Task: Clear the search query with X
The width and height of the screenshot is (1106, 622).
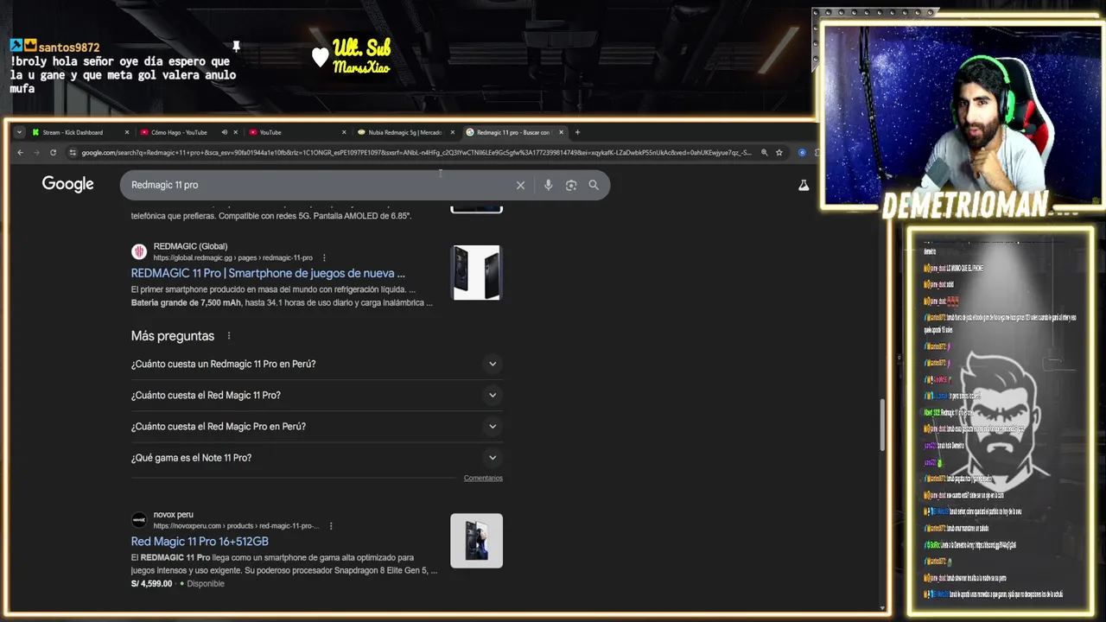Action: 520,185
